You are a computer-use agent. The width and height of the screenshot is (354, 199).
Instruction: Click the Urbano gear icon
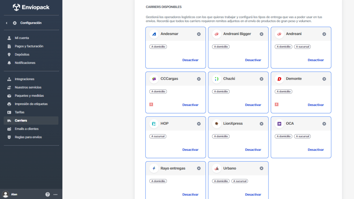pos(261,168)
